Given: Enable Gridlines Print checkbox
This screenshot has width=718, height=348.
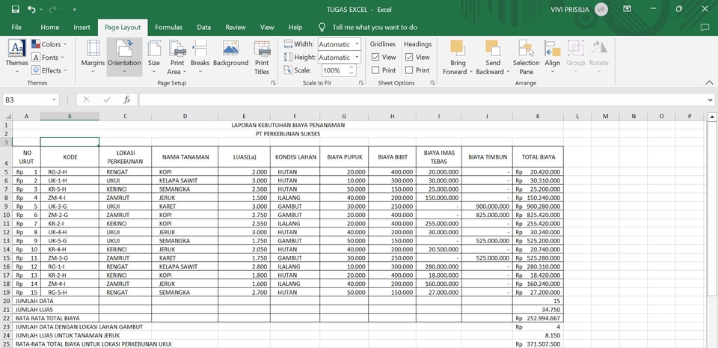Looking at the screenshot, I should point(375,70).
